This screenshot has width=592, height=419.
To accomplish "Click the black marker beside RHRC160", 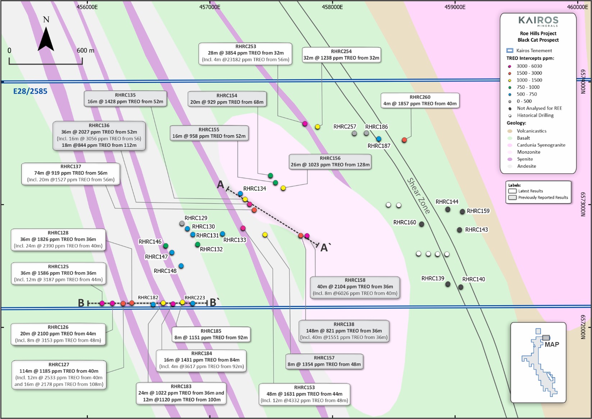I will pyautogui.click(x=422, y=224).
